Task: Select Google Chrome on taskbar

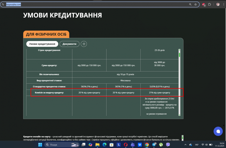Action: [x=147, y=145]
